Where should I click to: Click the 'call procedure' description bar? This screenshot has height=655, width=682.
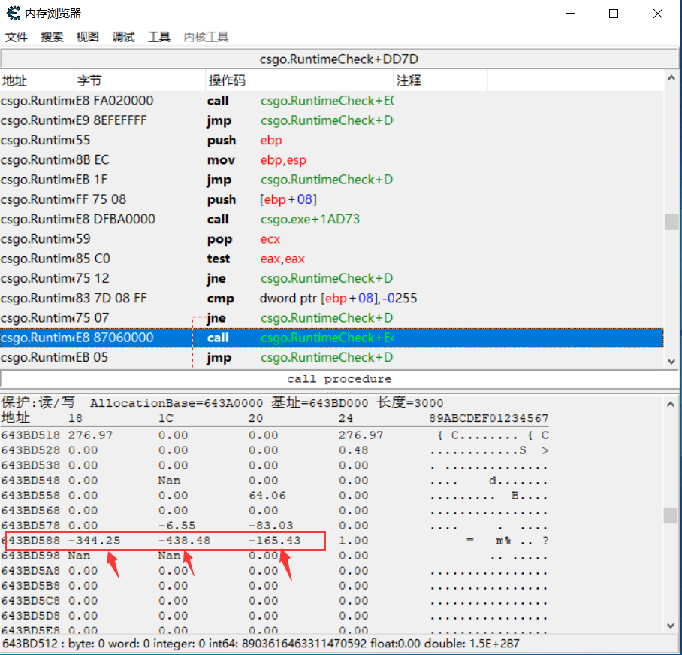click(x=339, y=379)
